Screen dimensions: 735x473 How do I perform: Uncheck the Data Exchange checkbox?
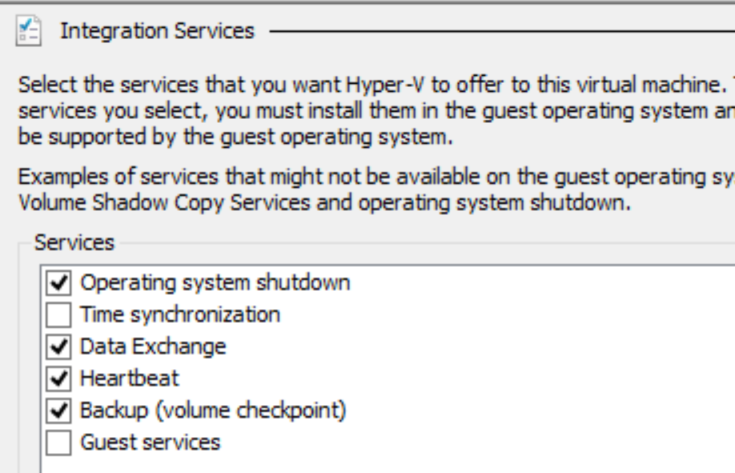coord(58,347)
